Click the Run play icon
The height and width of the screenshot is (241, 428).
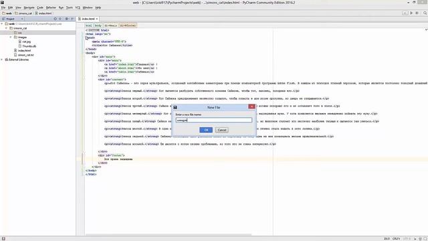coord(412,13)
